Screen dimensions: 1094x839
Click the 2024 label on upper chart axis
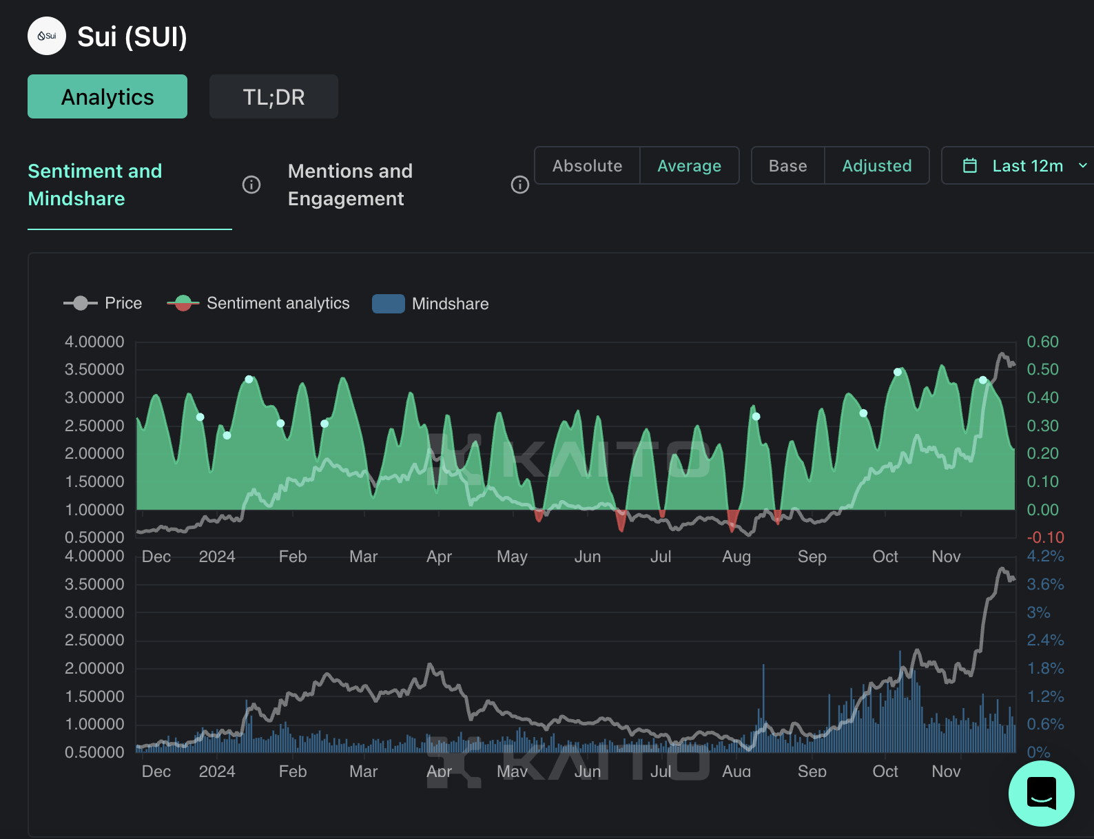pyautogui.click(x=217, y=557)
